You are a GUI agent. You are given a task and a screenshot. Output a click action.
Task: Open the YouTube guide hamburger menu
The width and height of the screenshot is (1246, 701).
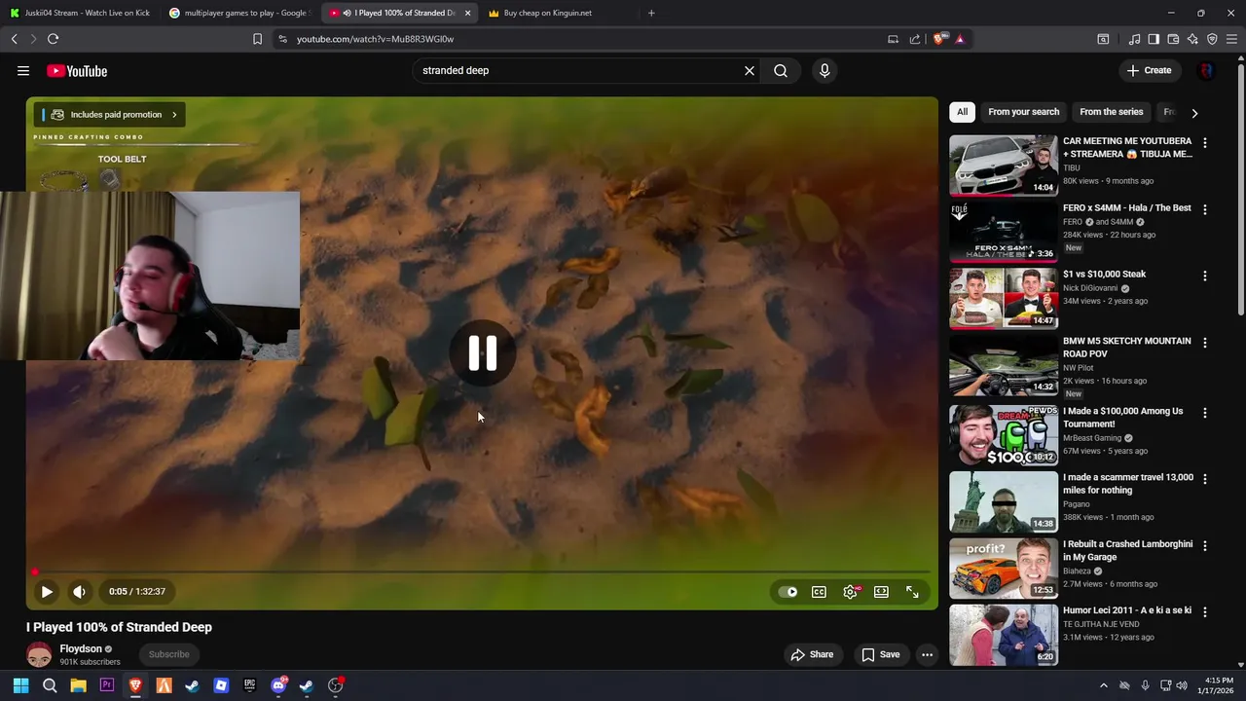point(23,70)
